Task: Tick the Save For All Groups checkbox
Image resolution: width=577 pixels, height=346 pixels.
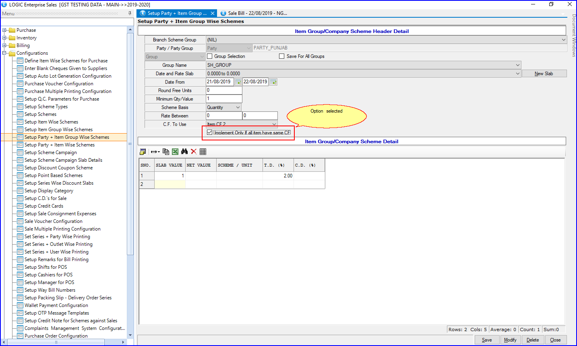Action: (x=282, y=56)
